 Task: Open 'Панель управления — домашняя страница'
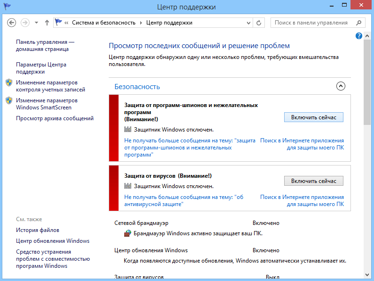[x=45, y=45]
